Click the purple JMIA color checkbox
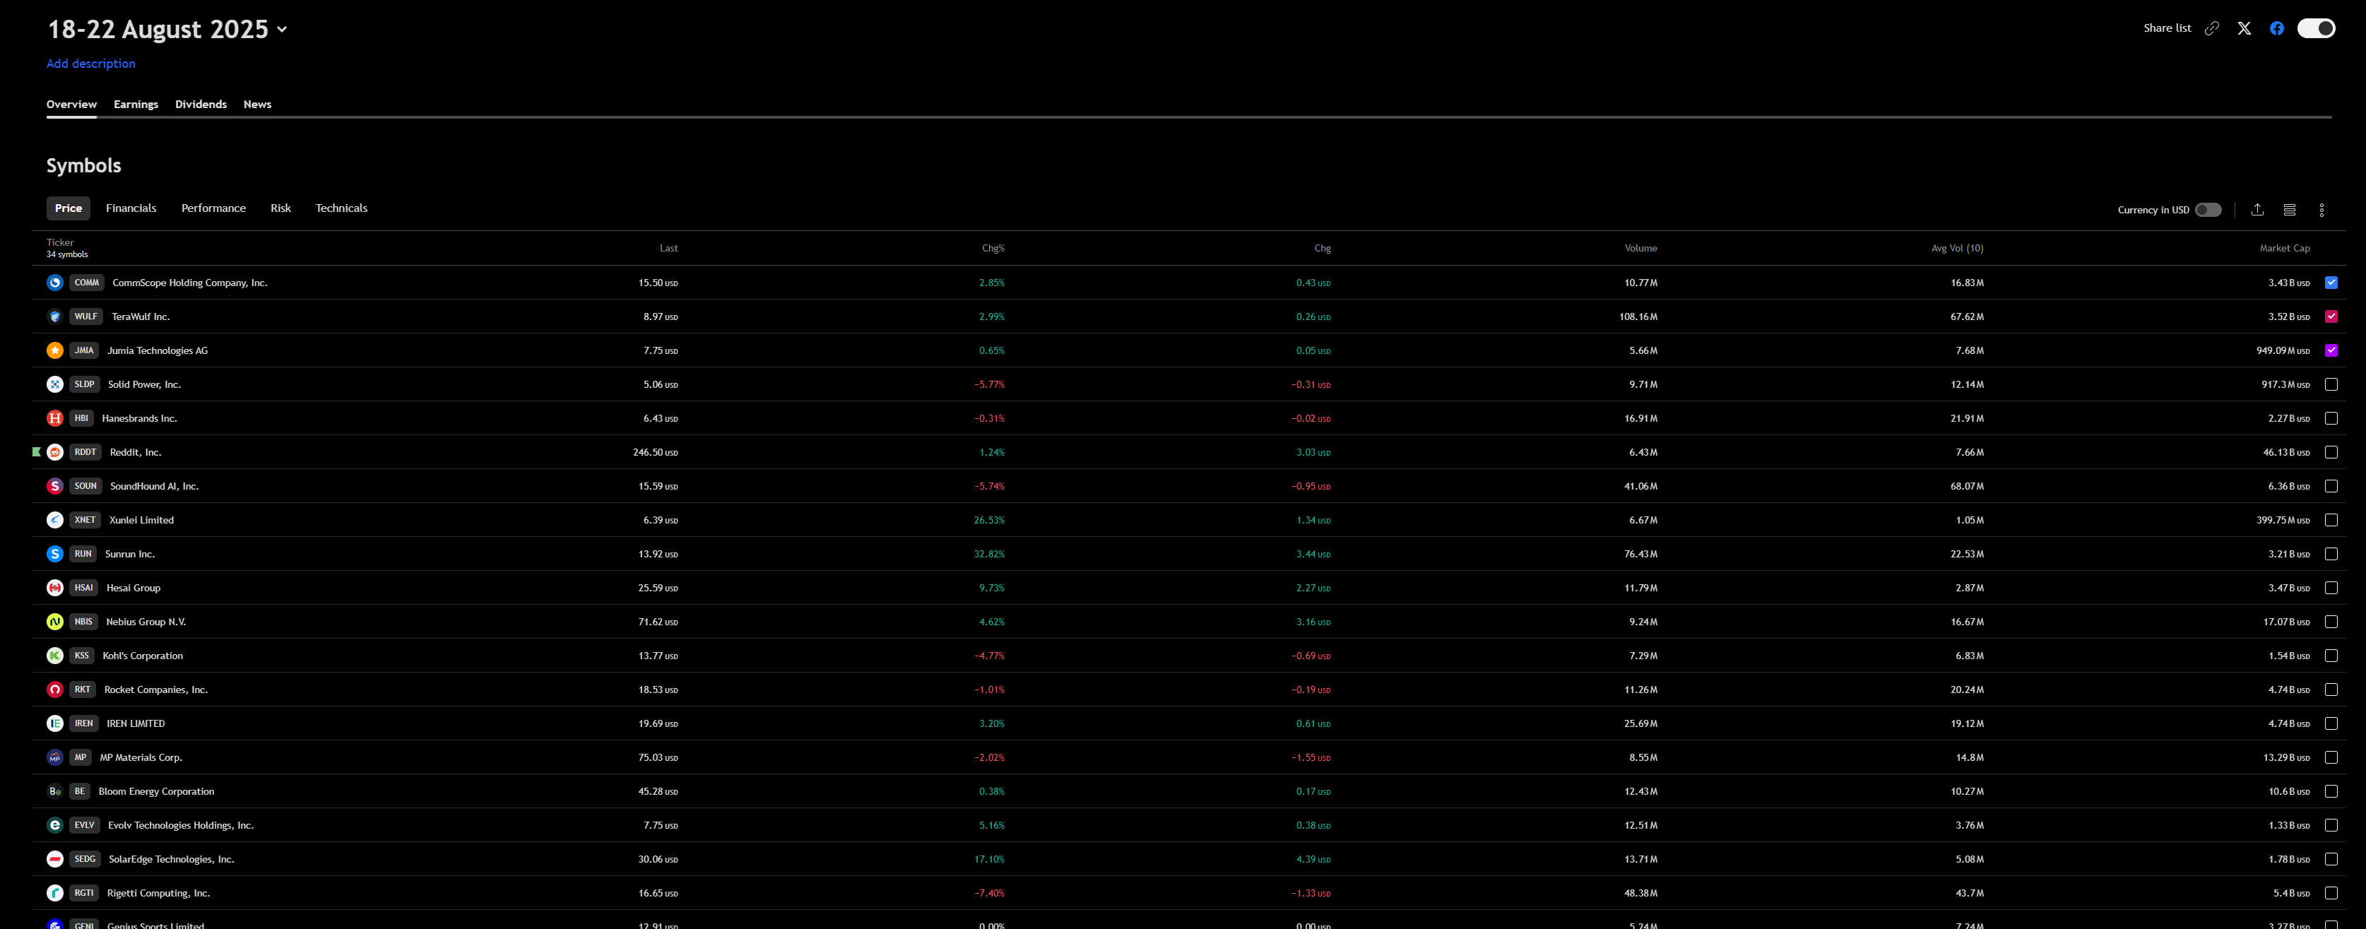This screenshot has width=2366, height=929. coord(2331,350)
